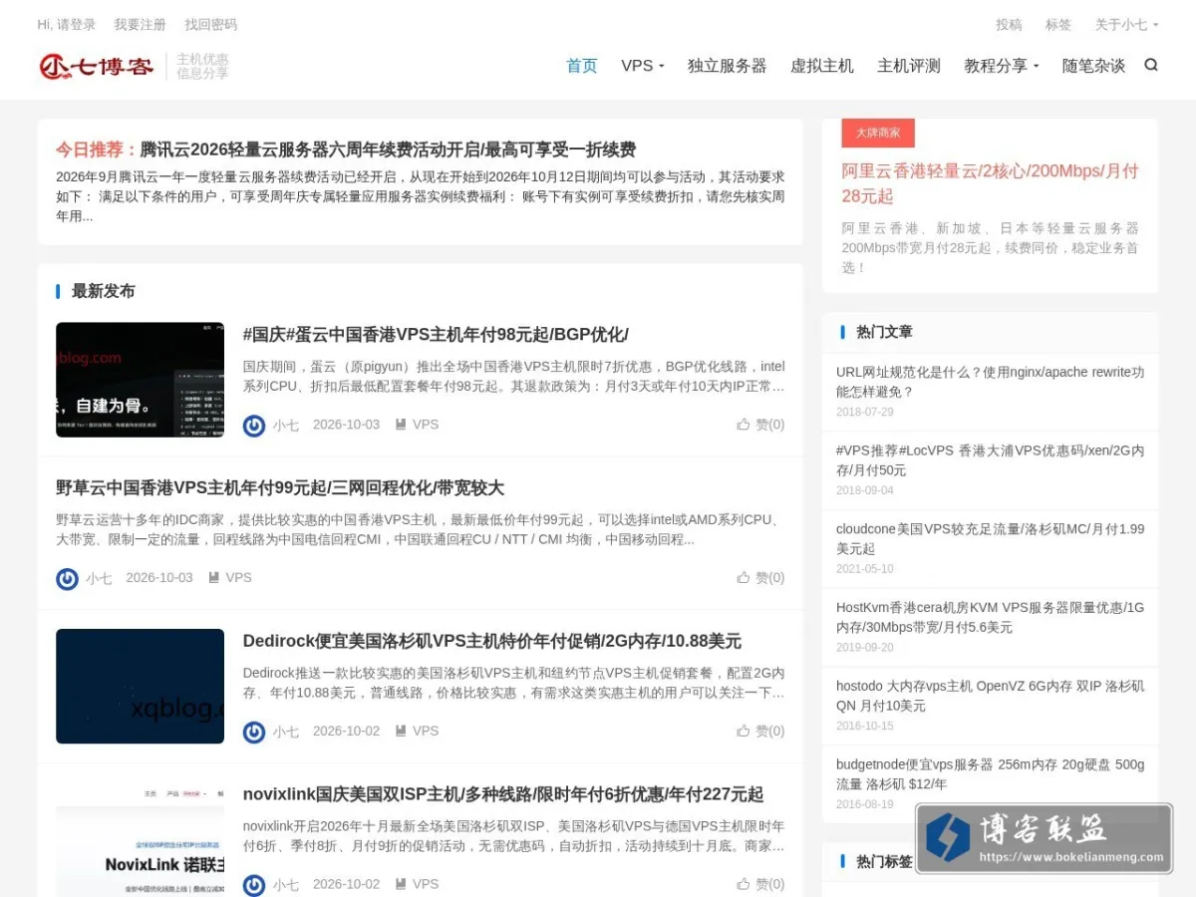
Task: Open 腾讯云2026轻量云服务器 recommended article
Action: point(388,149)
